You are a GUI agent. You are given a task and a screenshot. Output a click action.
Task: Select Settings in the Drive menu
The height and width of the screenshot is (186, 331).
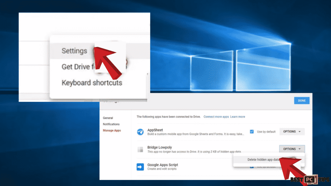74,51
